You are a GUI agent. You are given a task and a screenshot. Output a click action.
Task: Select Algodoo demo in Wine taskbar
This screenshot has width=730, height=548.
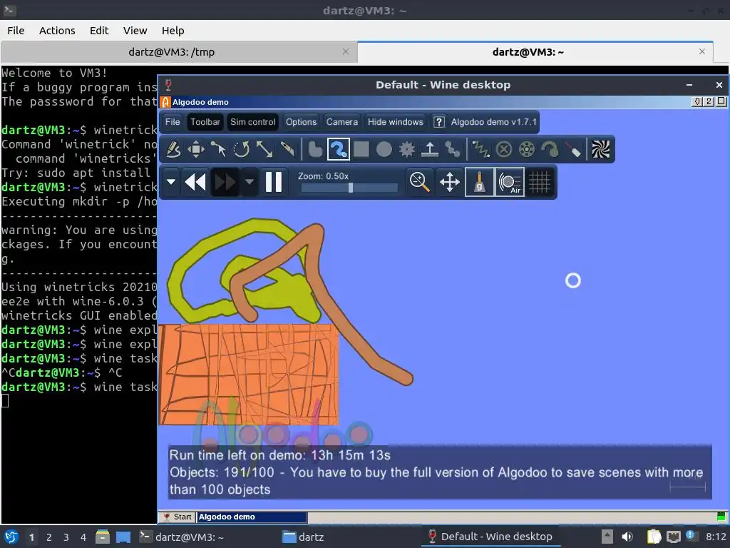pyautogui.click(x=252, y=517)
